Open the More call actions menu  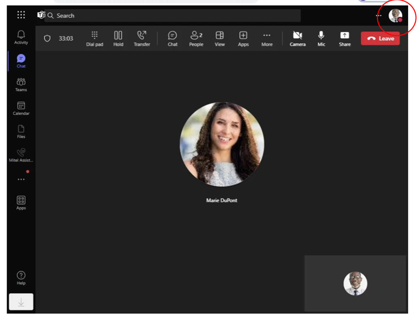[x=266, y=38]
